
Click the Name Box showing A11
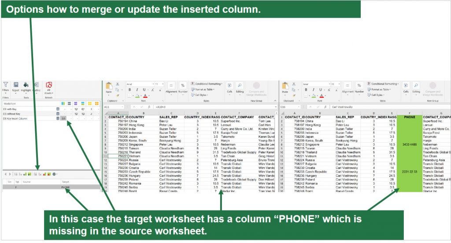click(x=113, y=107)
